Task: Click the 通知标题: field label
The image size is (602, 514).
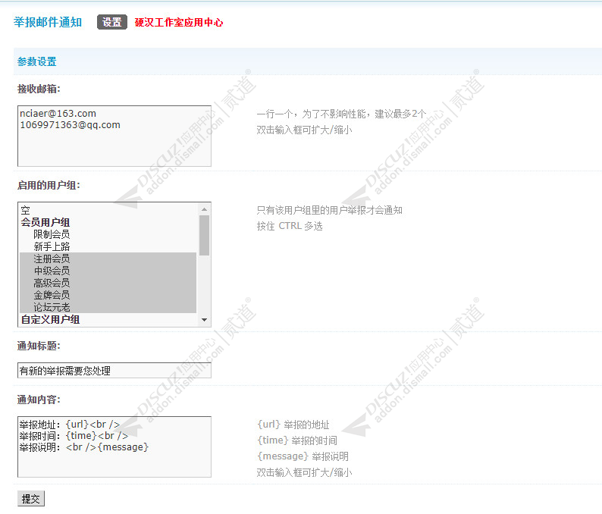Action: [x=39, y=346]
